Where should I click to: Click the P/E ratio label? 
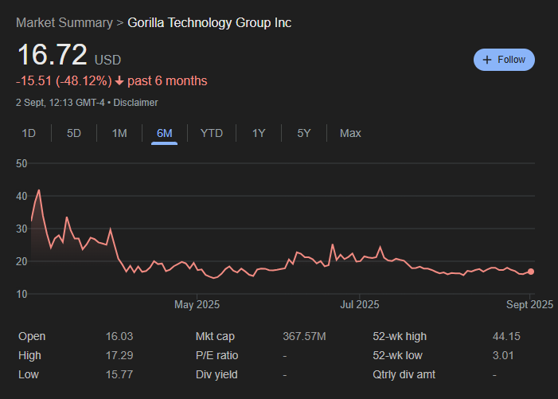pos(217,355)
